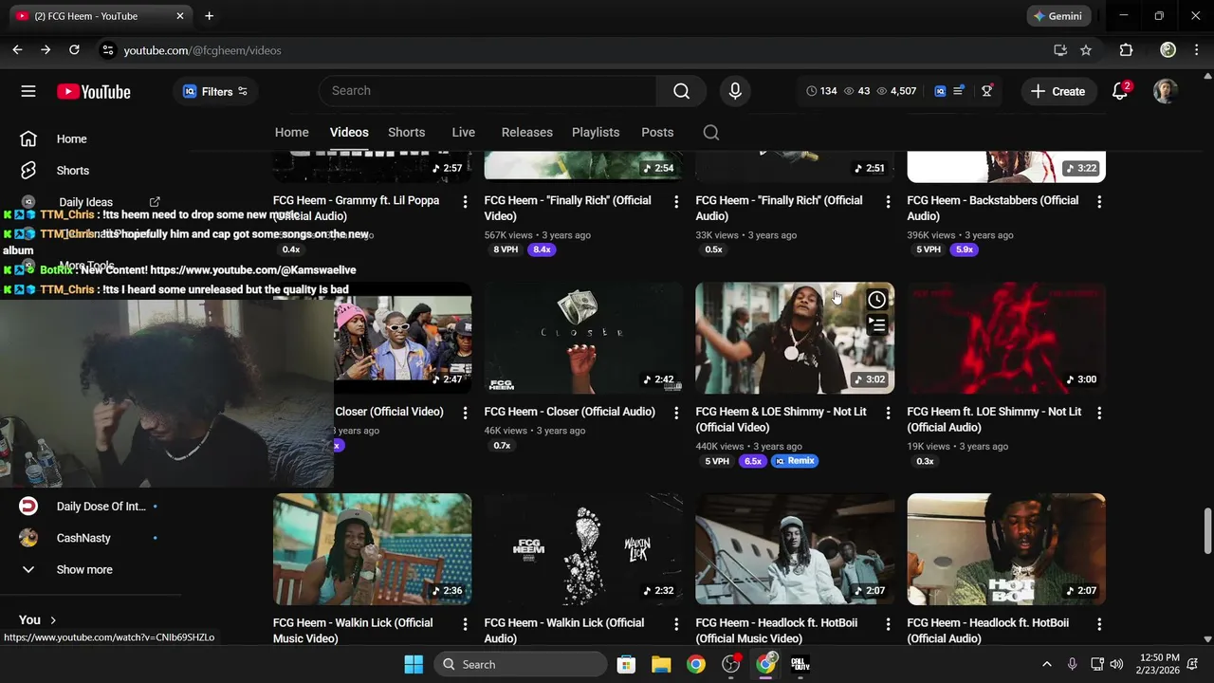Open the notifications bell
Image resolution: width=1214 pixels, height=683 pixels.
1120,91
